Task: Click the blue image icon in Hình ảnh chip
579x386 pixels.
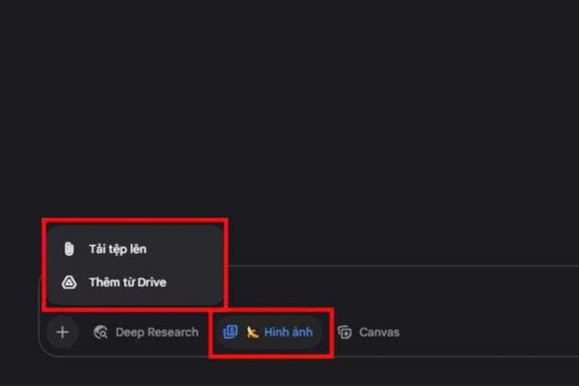Action: point(230,332)
